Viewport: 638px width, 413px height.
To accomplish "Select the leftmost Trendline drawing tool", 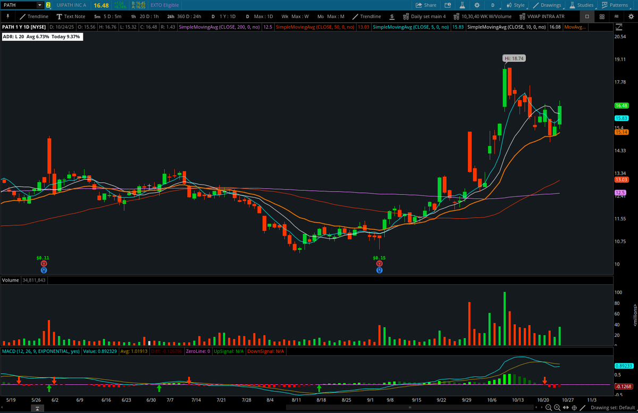I will (34, 16).
